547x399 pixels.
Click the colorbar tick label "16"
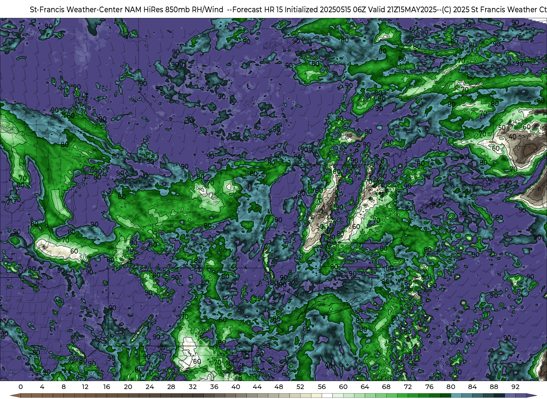pos(107,387)
